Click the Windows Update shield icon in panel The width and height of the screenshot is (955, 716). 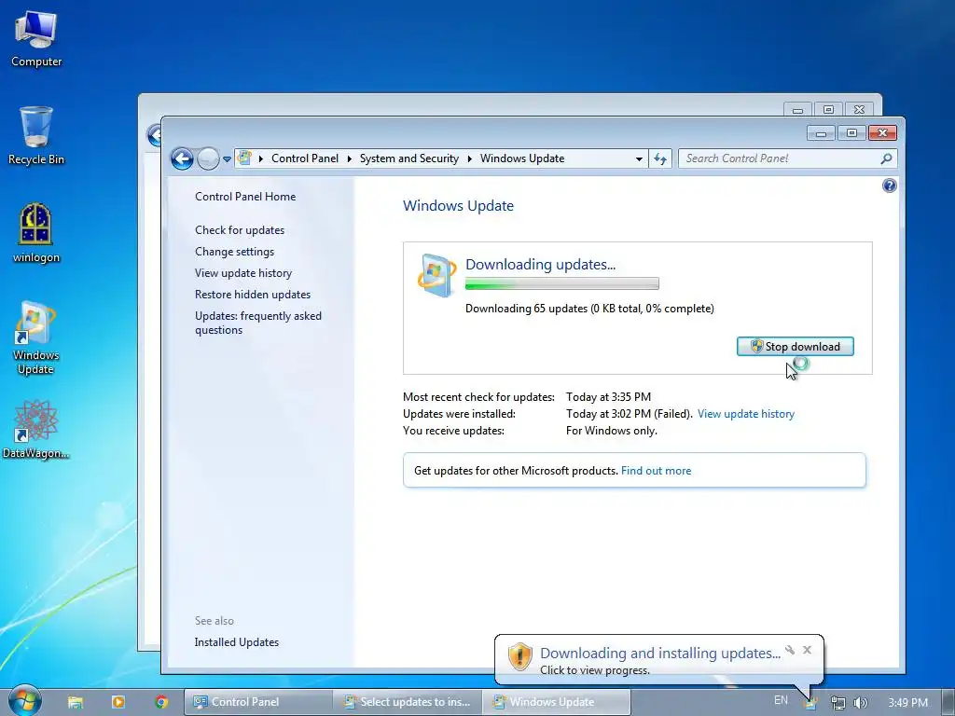coord(436,275)
